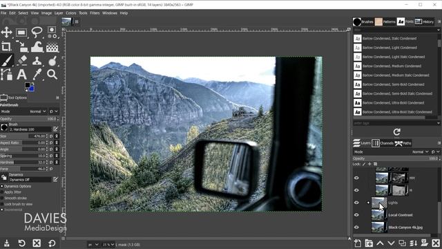This screenshot has width=442, height=249.
Task: Select the Zoom magnifier tool
Action: (52, 74)
